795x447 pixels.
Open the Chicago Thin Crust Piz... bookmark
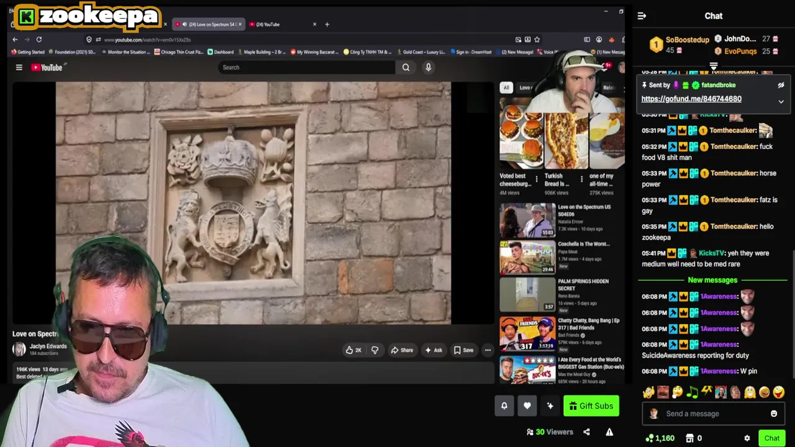click(180, 52)
